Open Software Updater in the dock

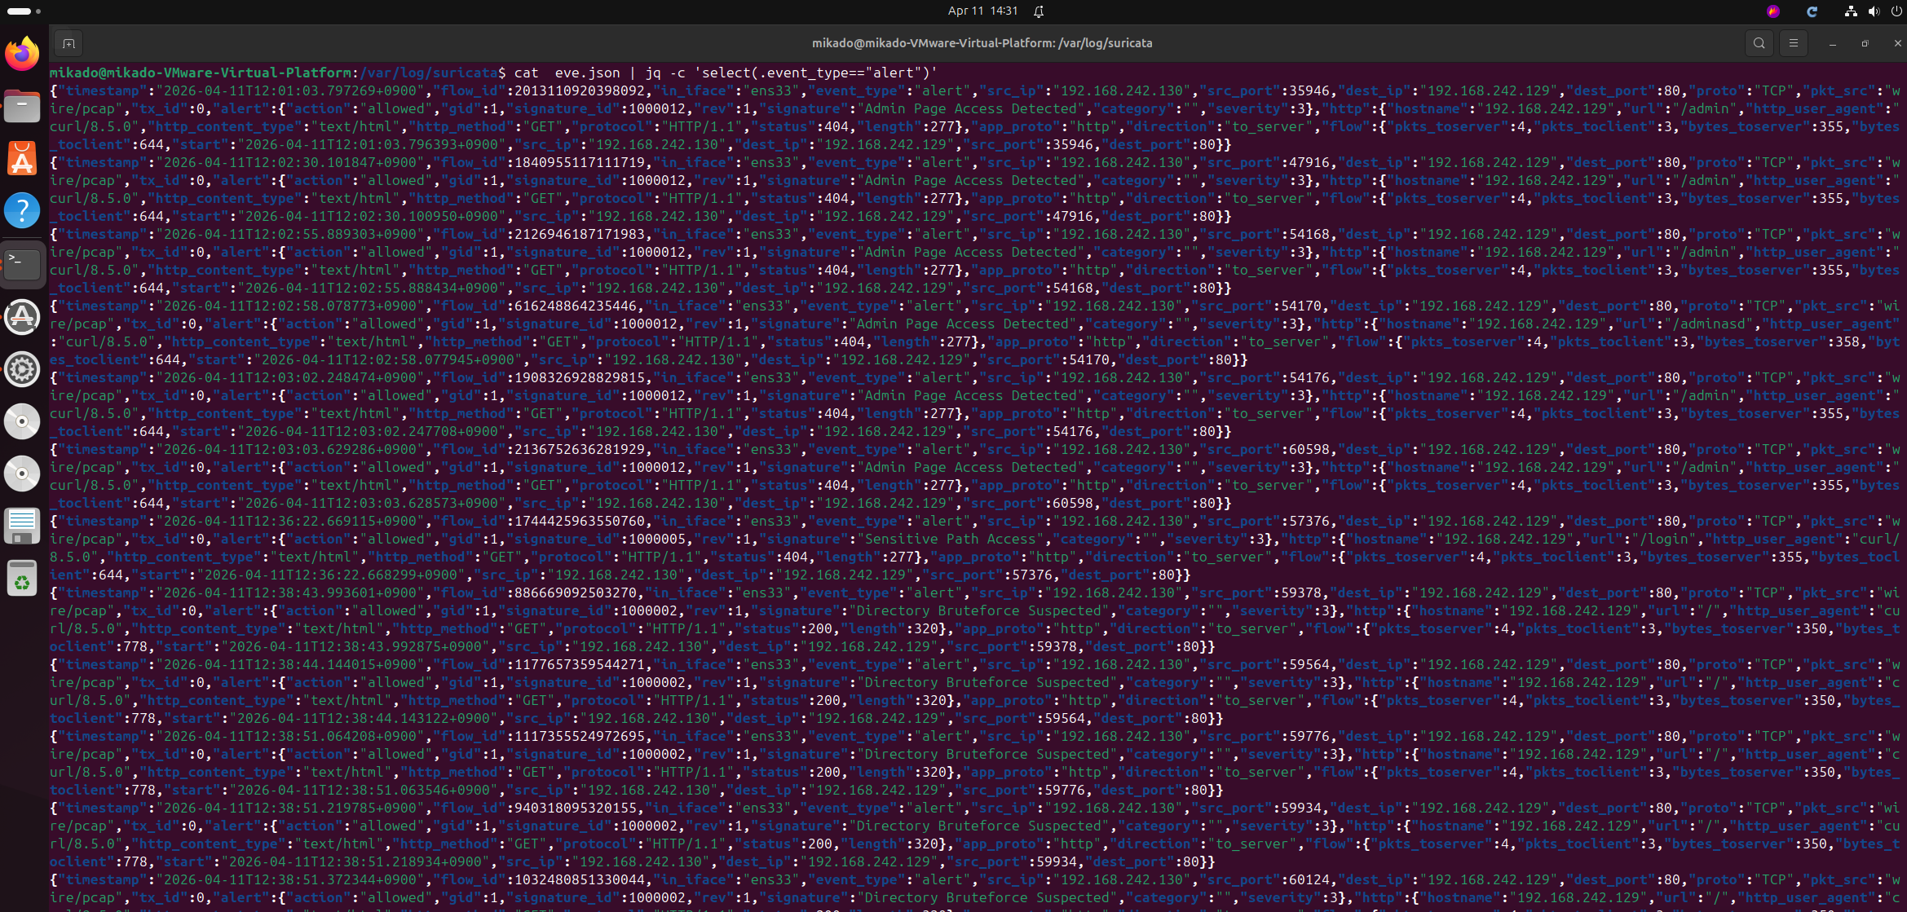pos(22,317)
